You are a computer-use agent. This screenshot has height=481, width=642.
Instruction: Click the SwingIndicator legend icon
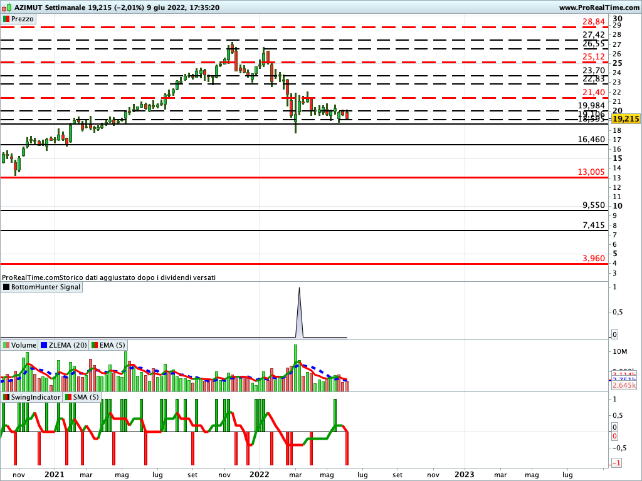[7, 398]
